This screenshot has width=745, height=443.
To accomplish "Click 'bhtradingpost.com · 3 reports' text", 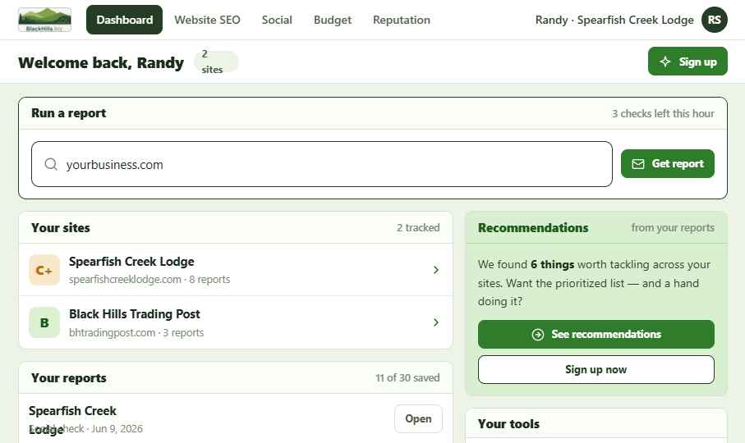I will [x=136, y=332].
